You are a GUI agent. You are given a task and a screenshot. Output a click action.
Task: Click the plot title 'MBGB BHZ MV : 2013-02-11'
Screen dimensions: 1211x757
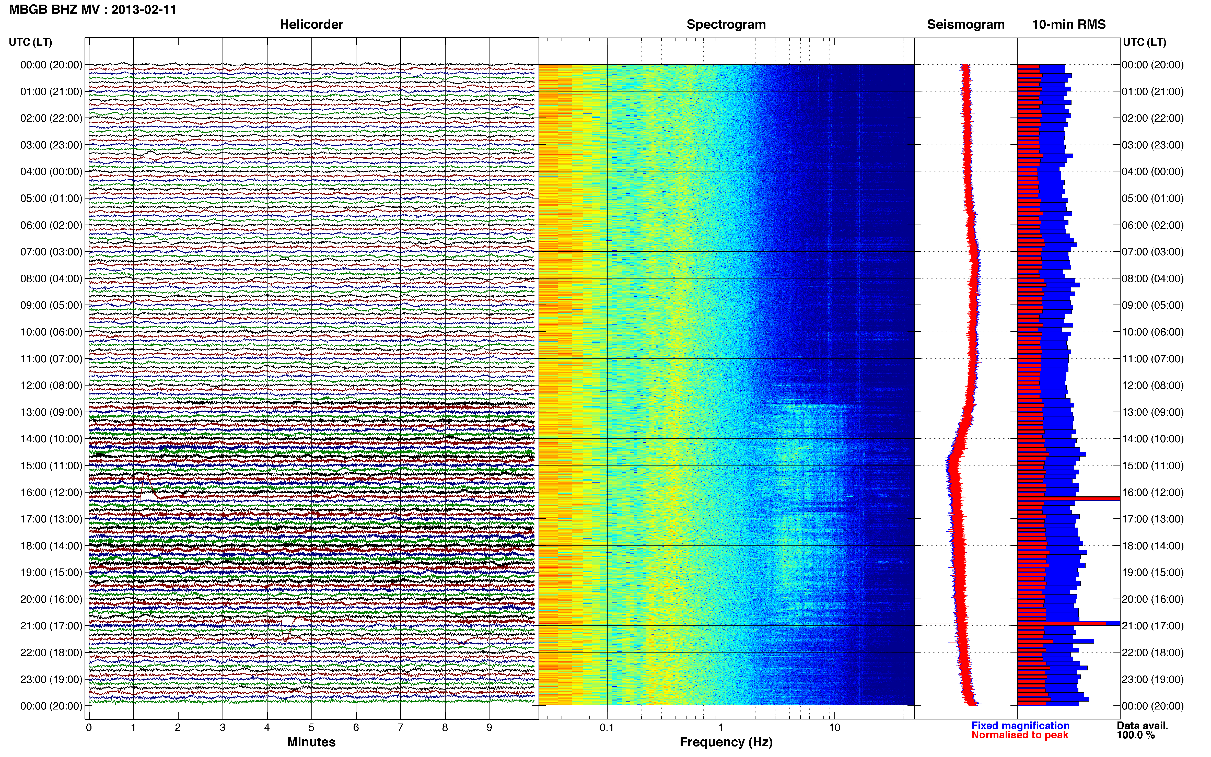coord(93,9)
